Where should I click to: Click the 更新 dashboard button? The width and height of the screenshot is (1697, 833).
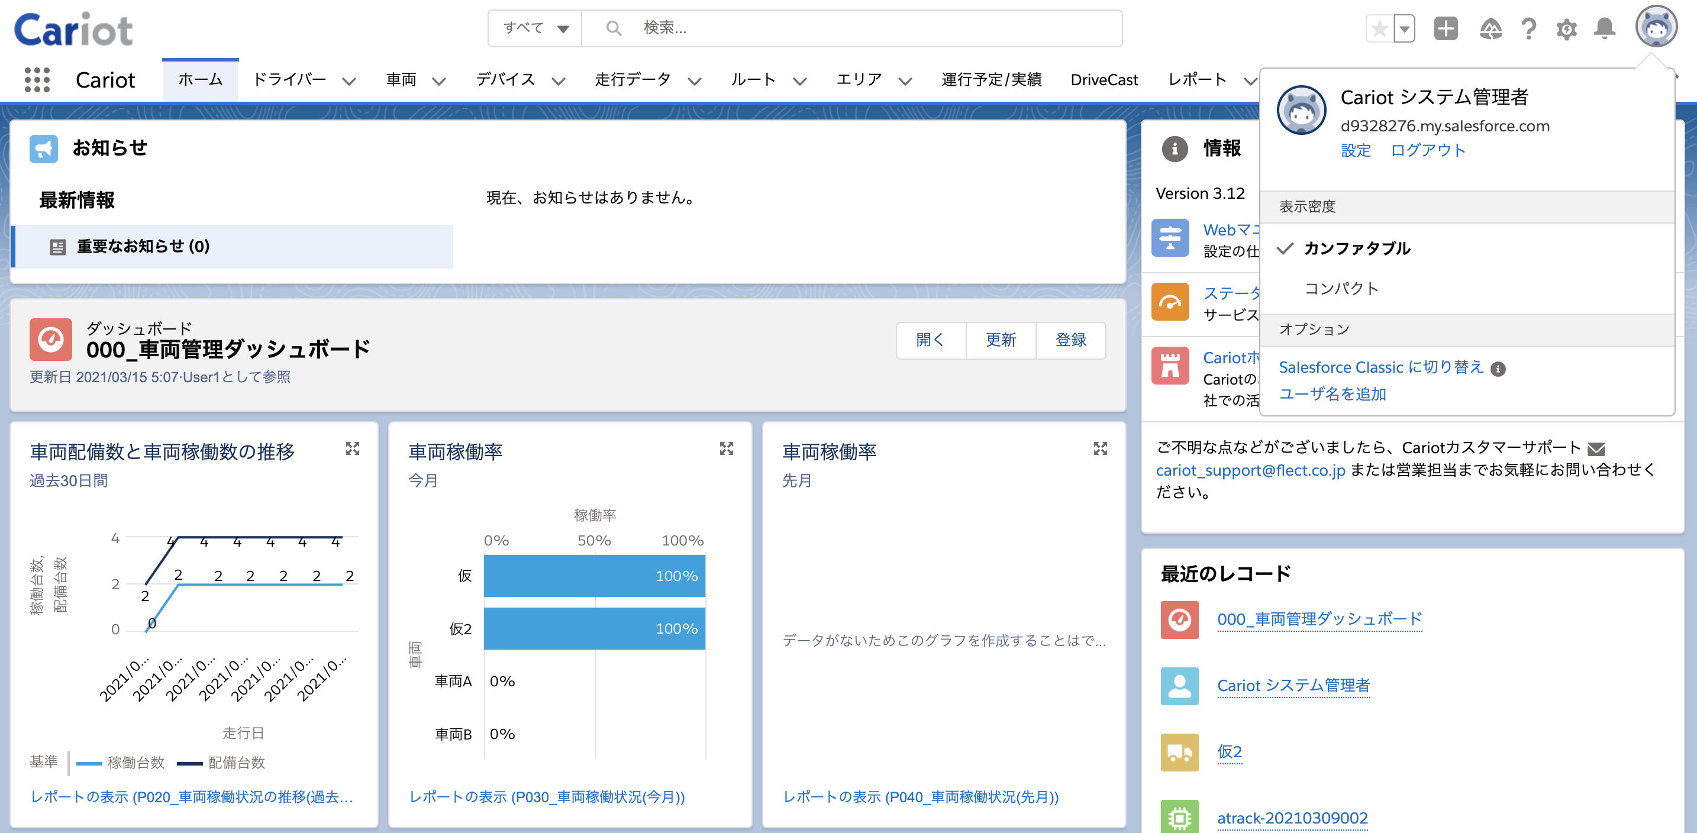click(x=1001, y=340)
